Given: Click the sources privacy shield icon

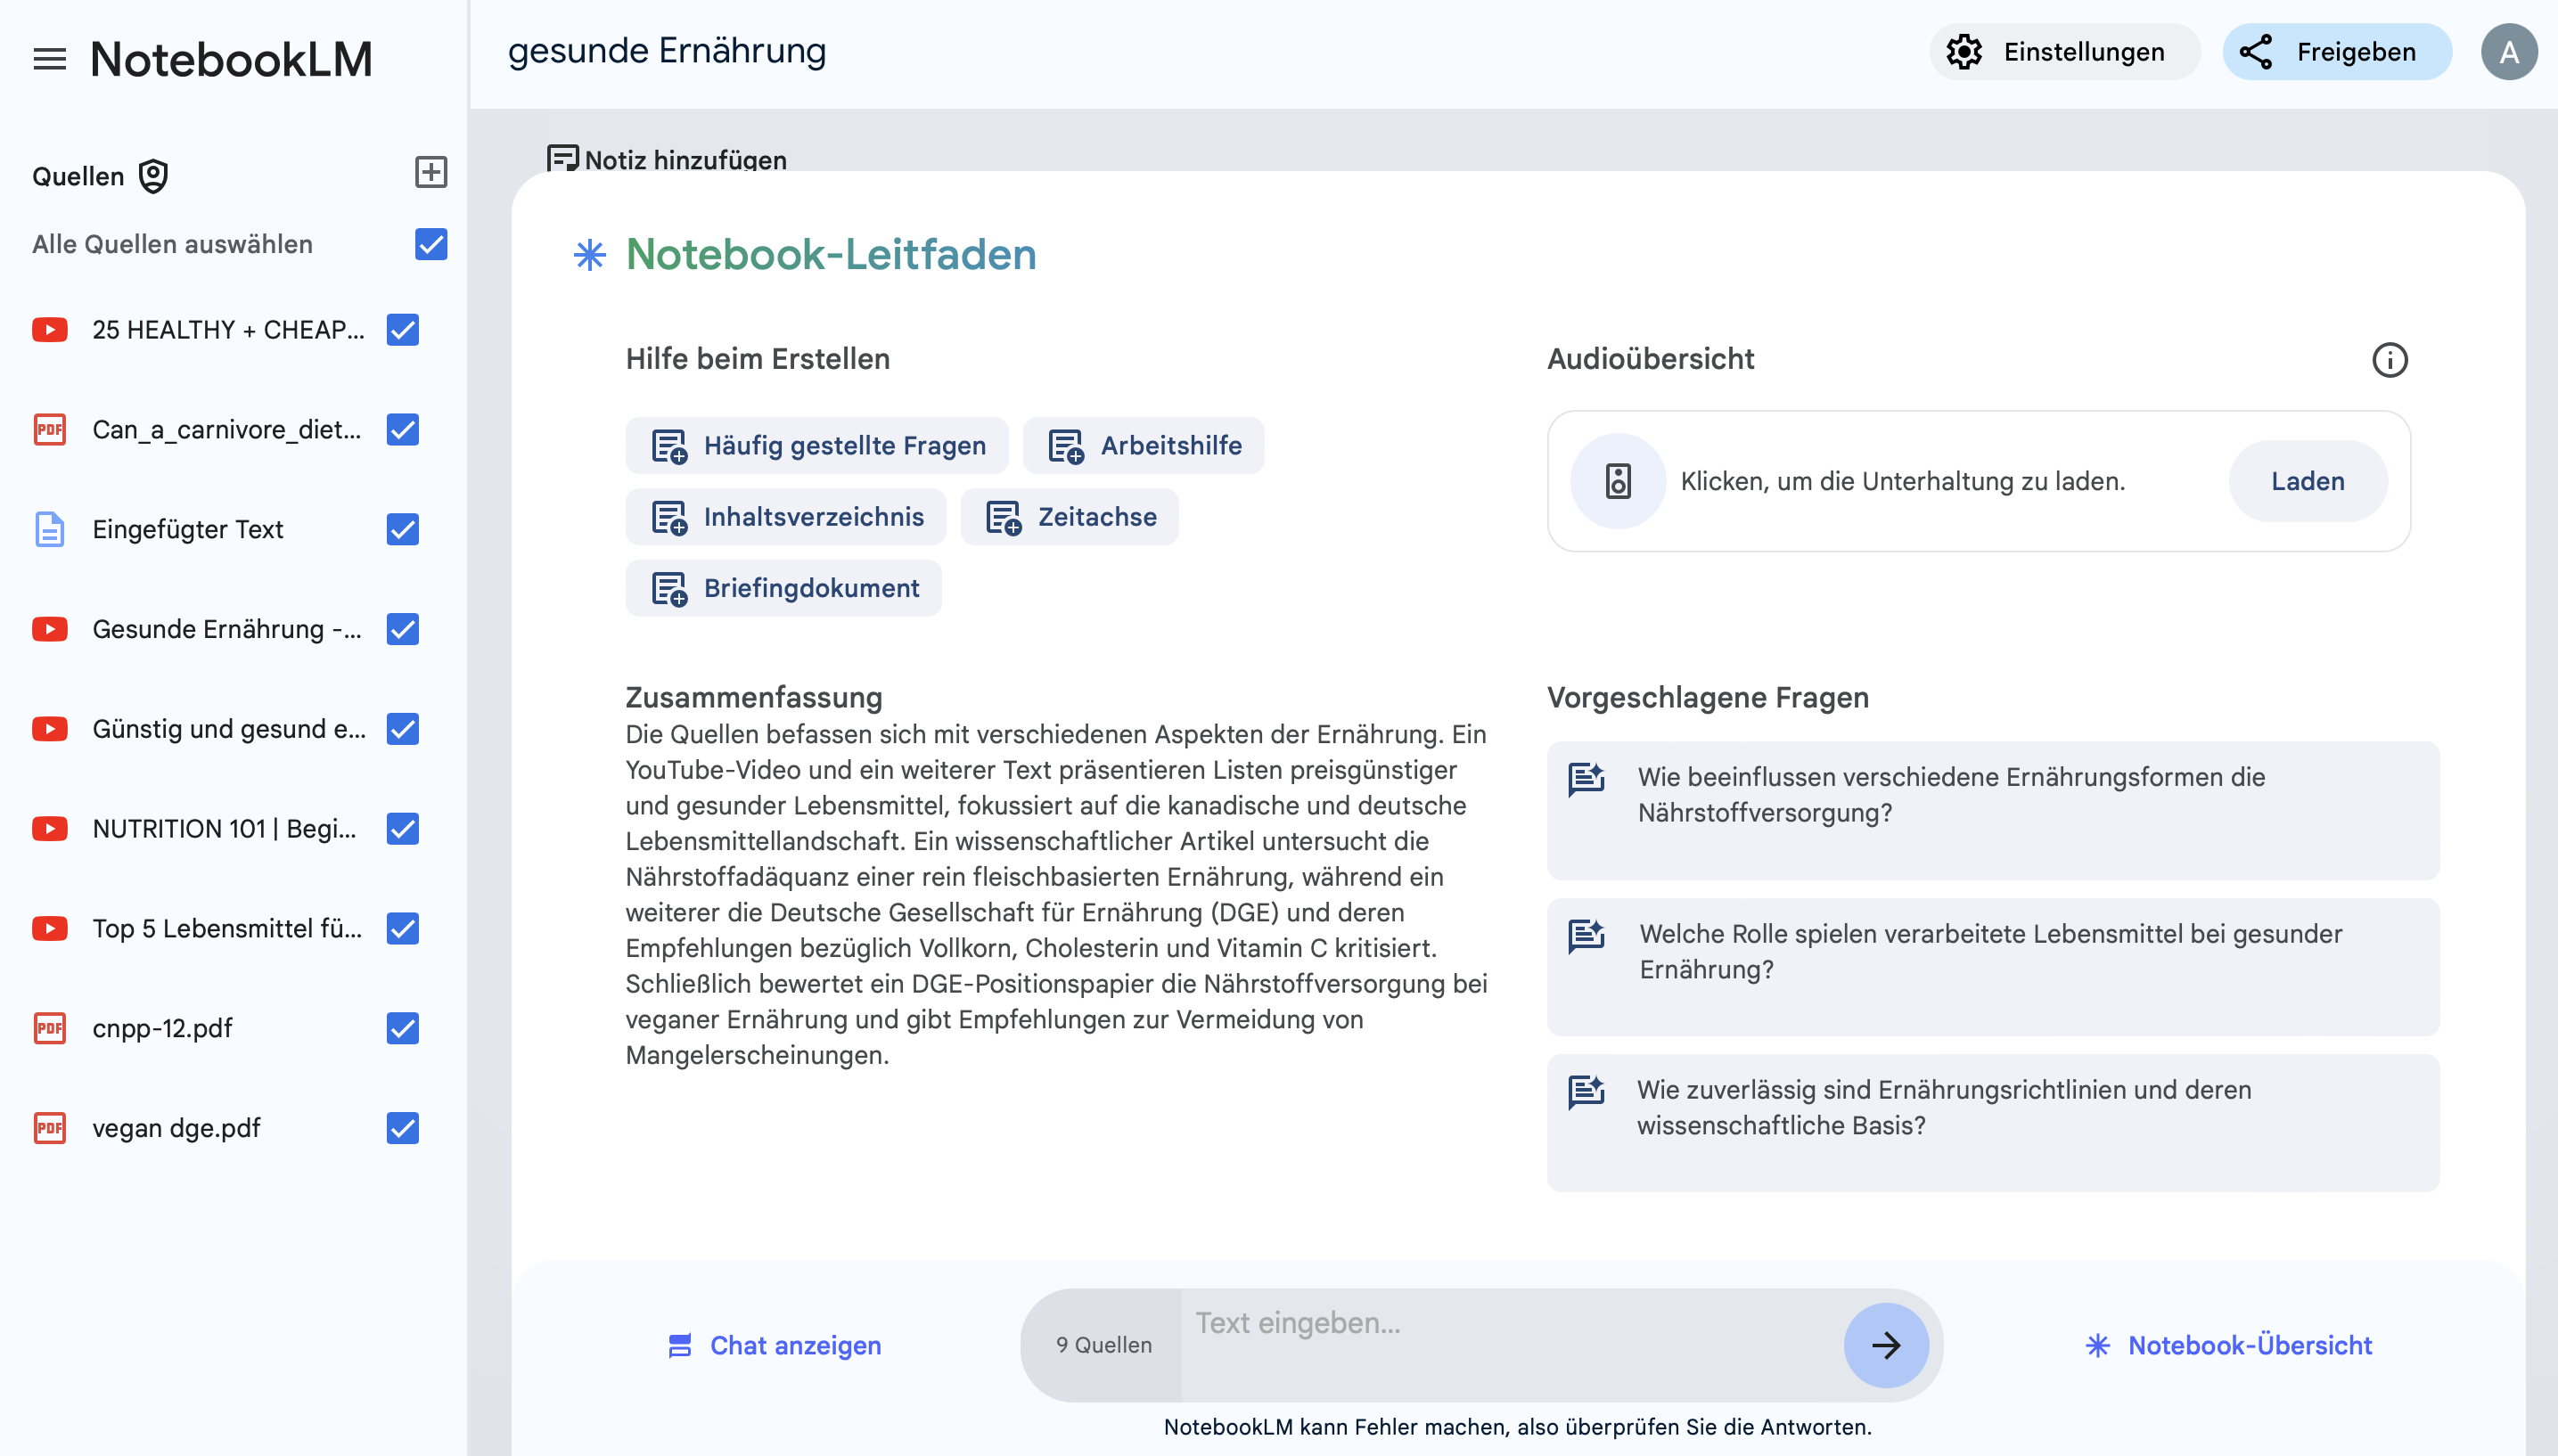Looking at the screenshot, I should tap(153, 176).
